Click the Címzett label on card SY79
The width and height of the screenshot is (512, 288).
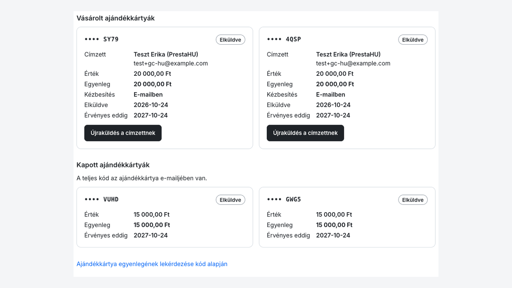click(x=95, y=54)
